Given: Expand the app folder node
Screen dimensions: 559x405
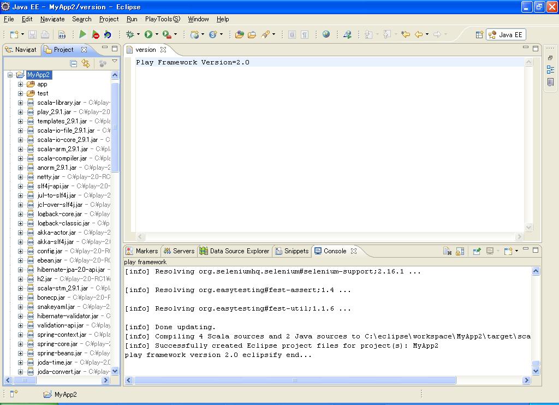Looking at the screenshot, I should coord(20,85).
